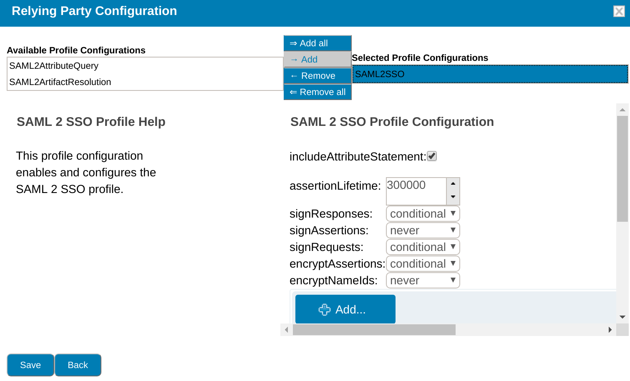This screenshot has width=630, height=381.
Task: Click the Remove all button
Action: (318, 92)
